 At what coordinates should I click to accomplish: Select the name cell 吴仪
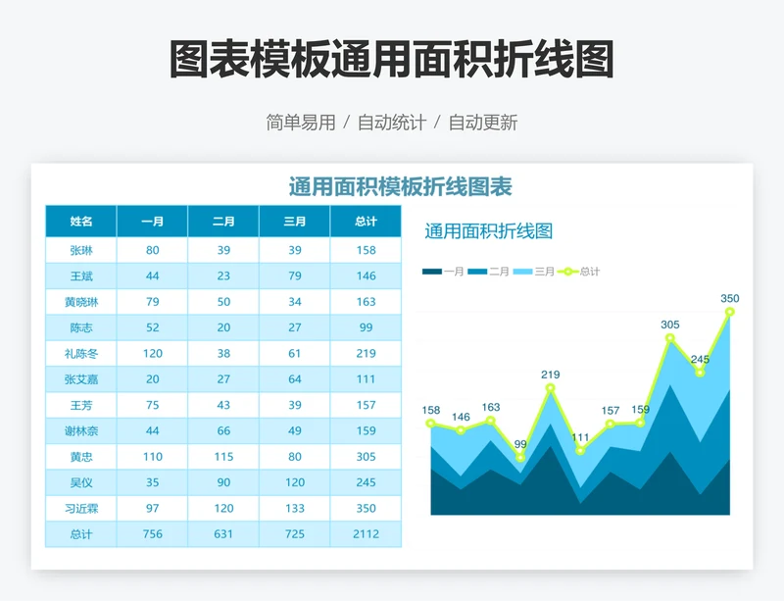81,483
